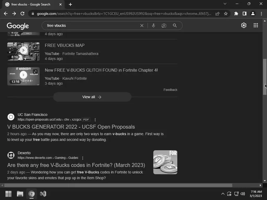Open the Chrome three-dot menu

pos(261,14)
